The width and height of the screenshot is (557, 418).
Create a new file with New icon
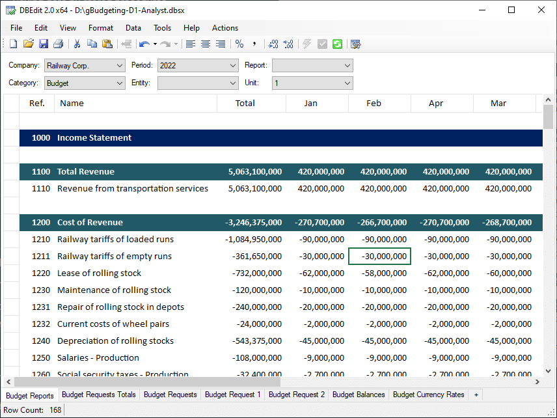tap(13, 44)
